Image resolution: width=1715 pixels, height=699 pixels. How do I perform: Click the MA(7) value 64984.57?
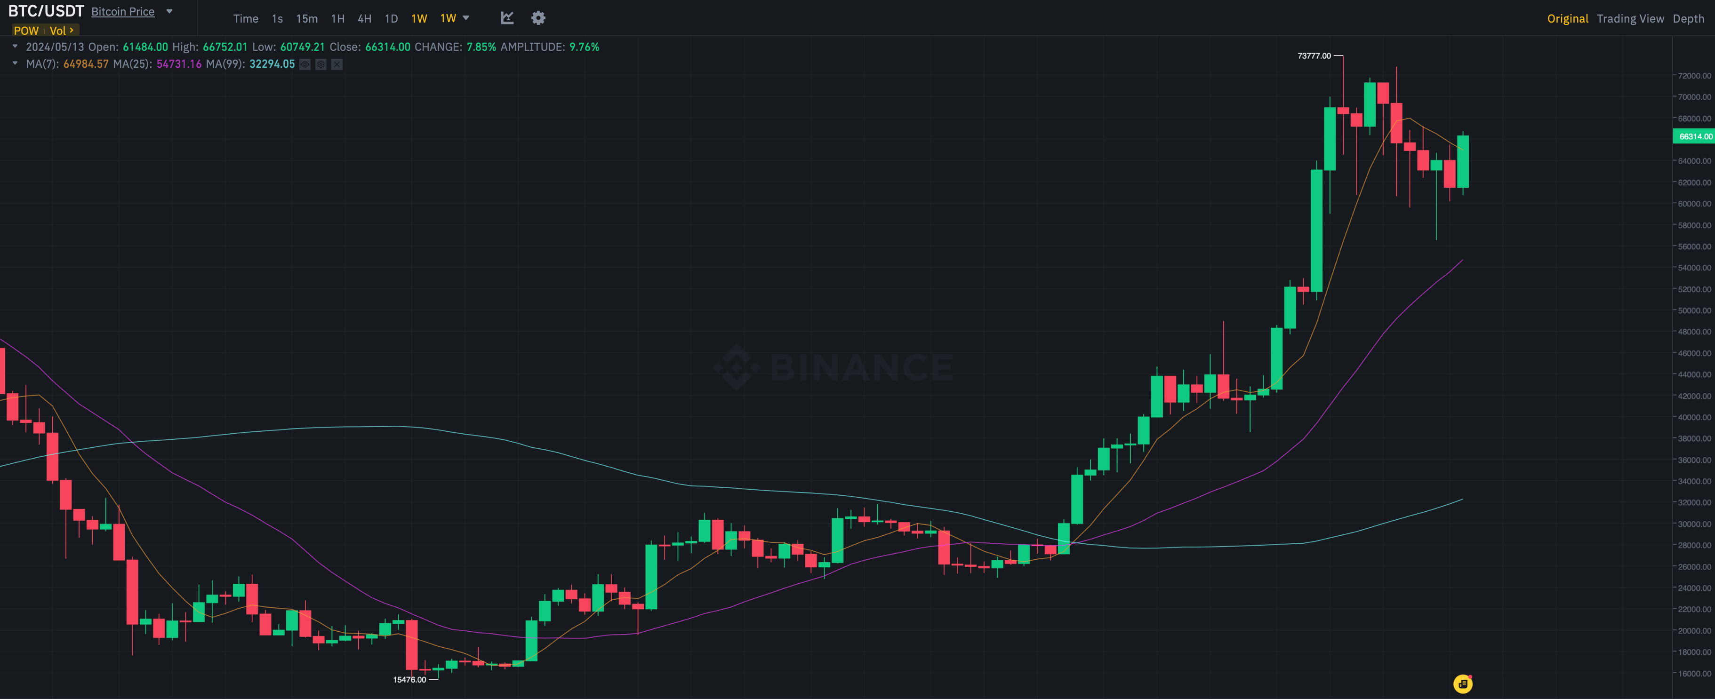[86, 64]
